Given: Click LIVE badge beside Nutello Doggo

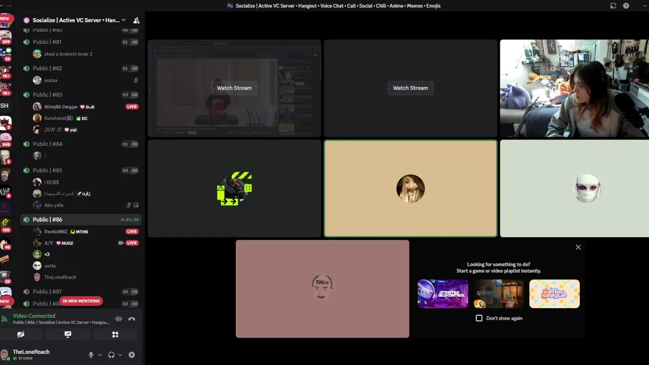Looking at the screenshot, I should tap(132, 107).
